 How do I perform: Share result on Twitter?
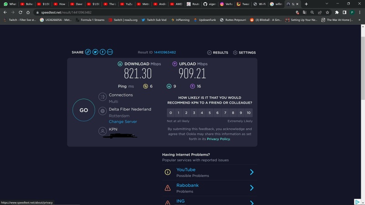[x=95, y=52]
